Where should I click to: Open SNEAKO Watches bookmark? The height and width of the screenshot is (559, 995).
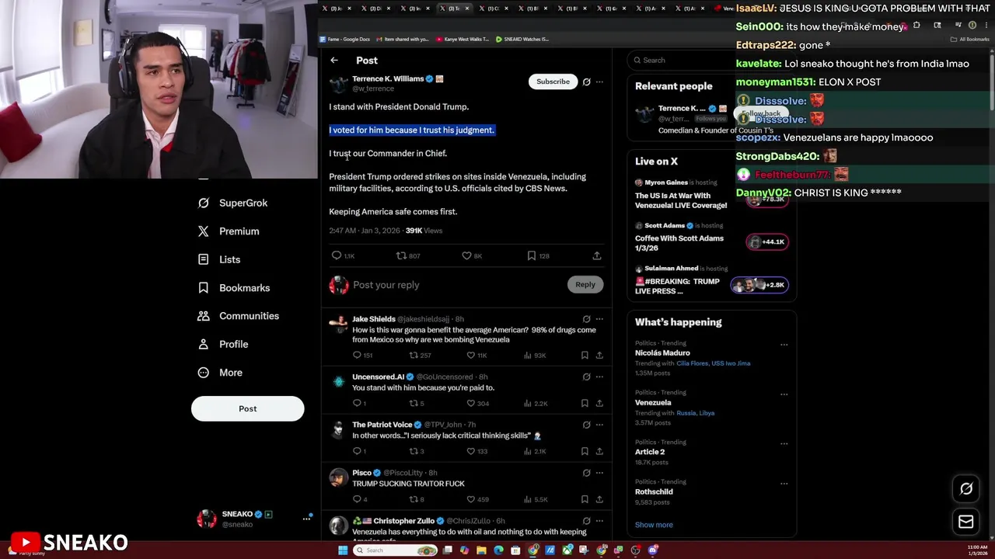[x=522, y=39]
